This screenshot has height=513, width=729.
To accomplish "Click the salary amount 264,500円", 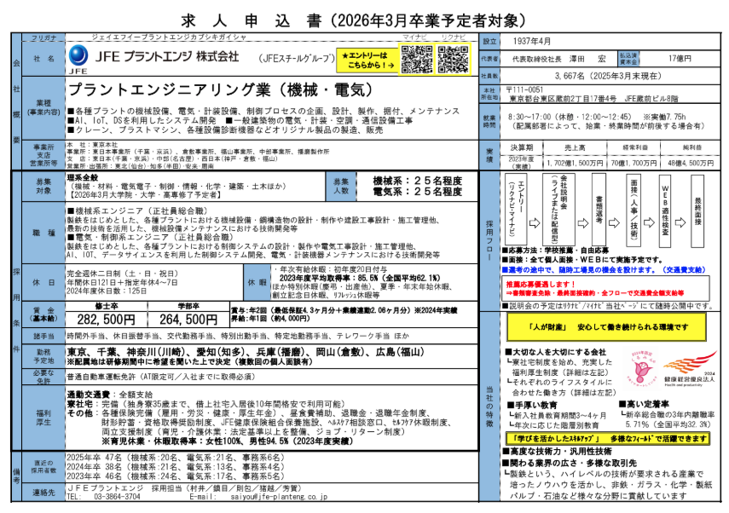I will click(x=188, y=320).
